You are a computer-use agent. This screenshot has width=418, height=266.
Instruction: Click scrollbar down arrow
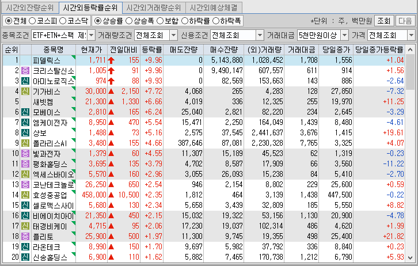410,258
